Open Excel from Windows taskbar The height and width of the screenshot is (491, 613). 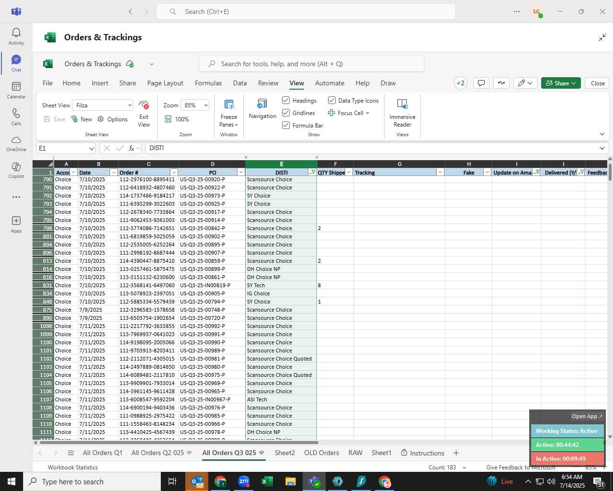click(267, 481)
